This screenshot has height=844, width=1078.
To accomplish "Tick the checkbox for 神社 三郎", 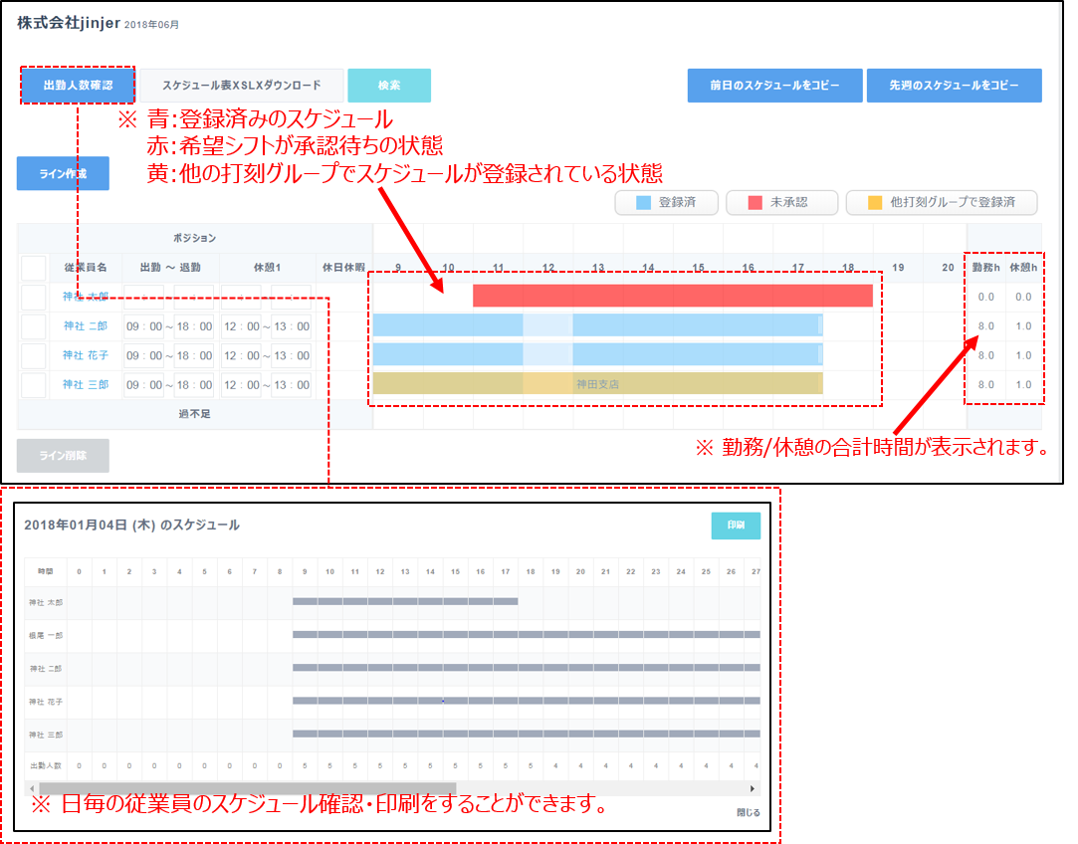I will click(x=34, y=384).
